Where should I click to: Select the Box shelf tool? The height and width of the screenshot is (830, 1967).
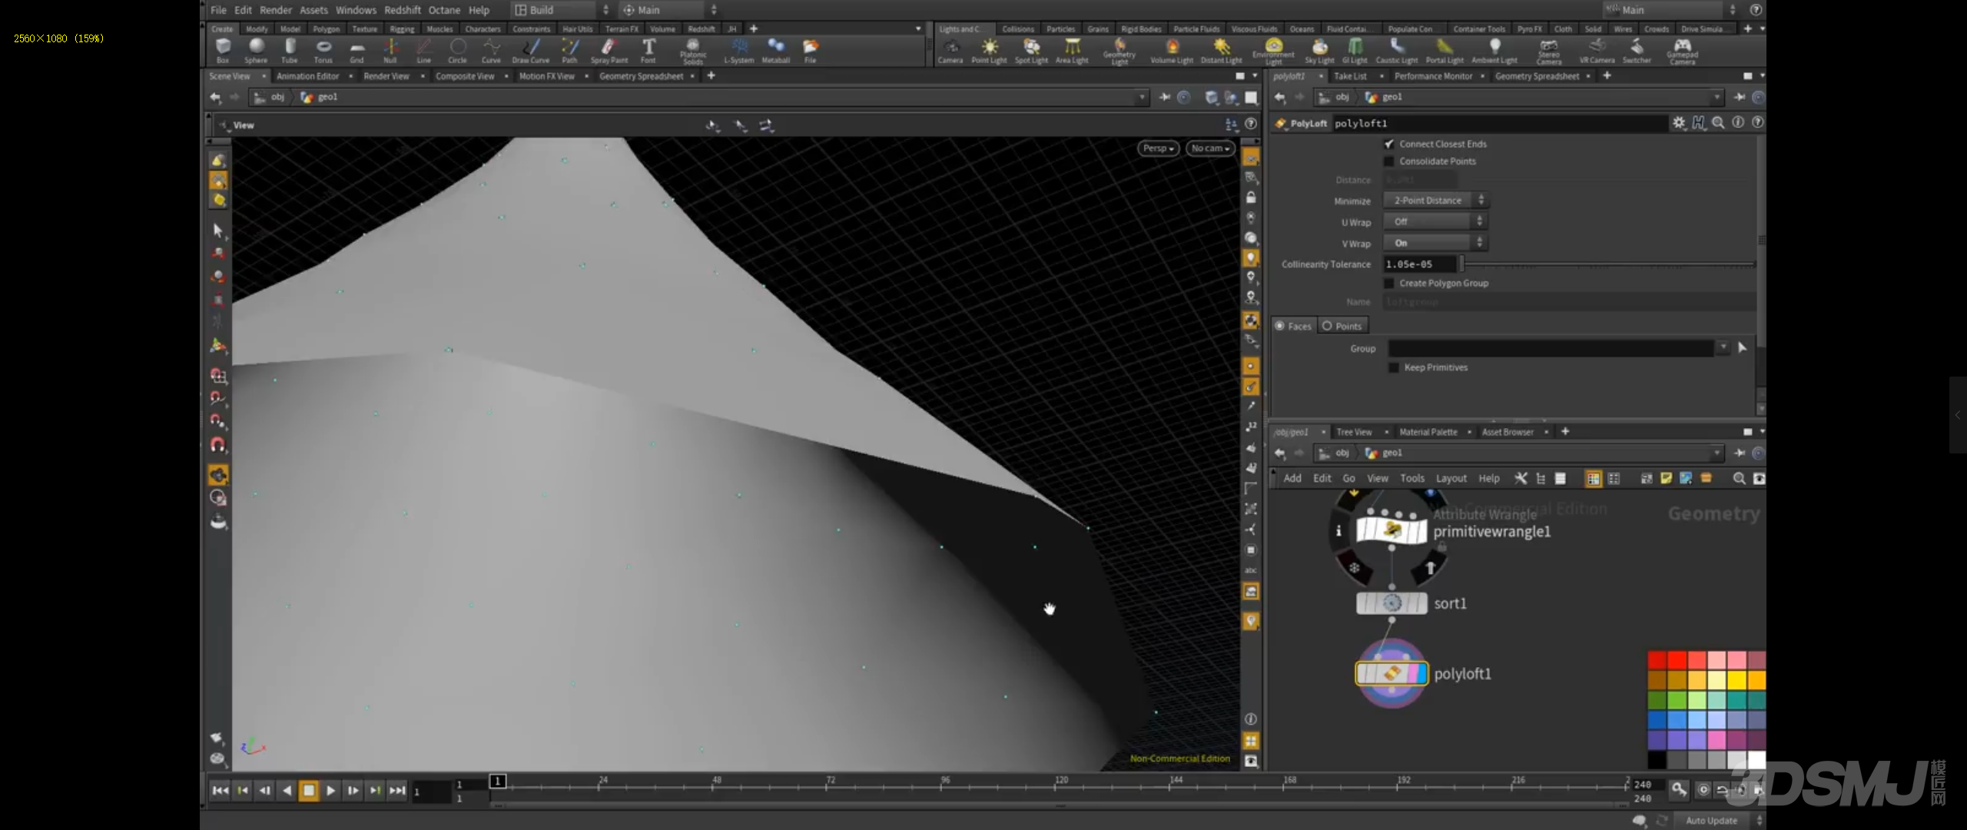[223, 51]
